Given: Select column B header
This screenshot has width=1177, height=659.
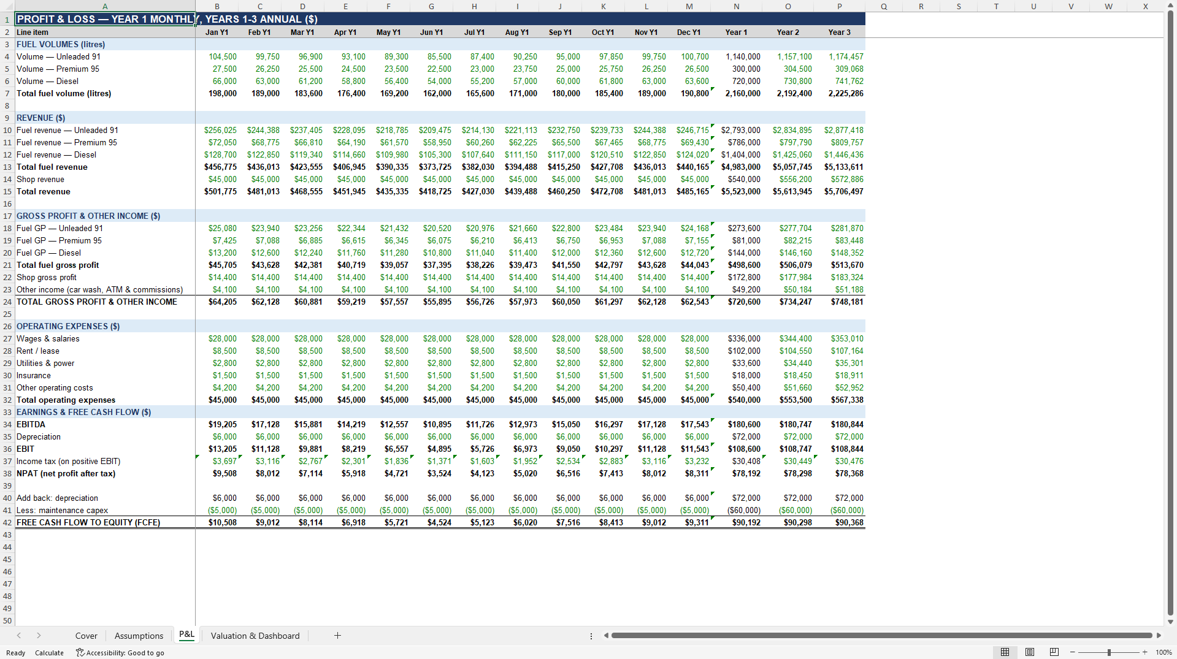Looking at the screenshot, I should 217,7.
